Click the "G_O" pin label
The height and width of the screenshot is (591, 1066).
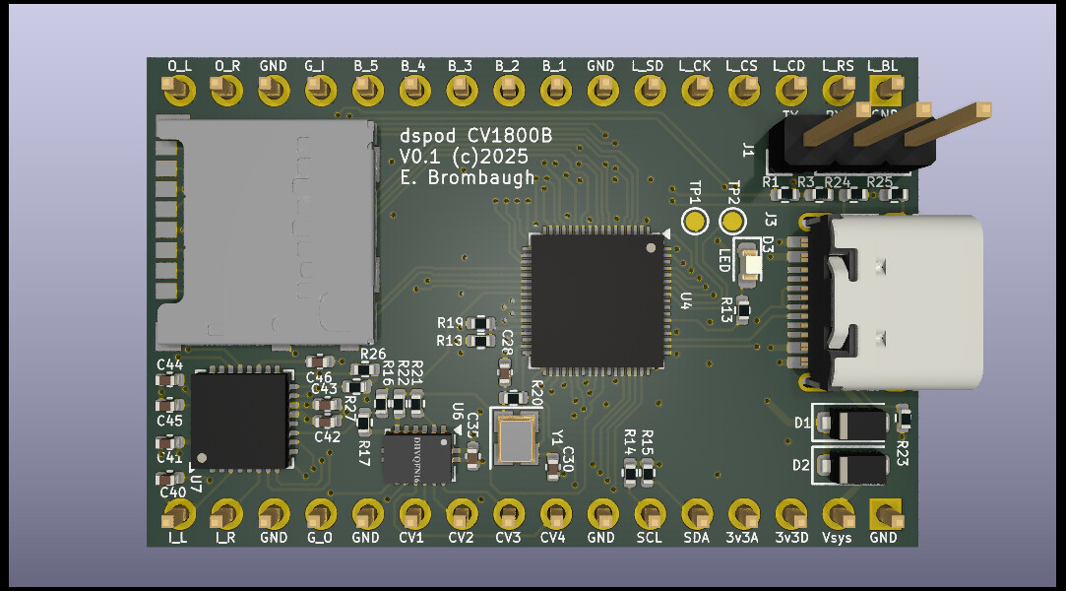click(320, 537)
